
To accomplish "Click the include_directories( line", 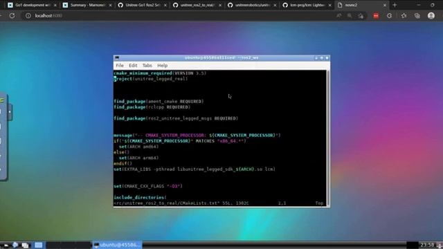I will [x=140, y=197].
